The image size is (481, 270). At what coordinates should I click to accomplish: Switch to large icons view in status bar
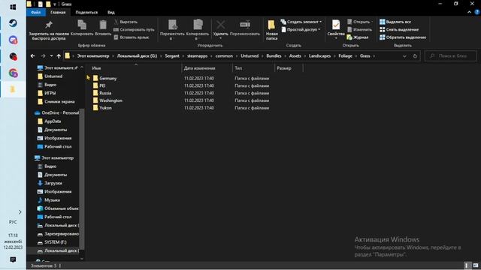pos(476,265)
